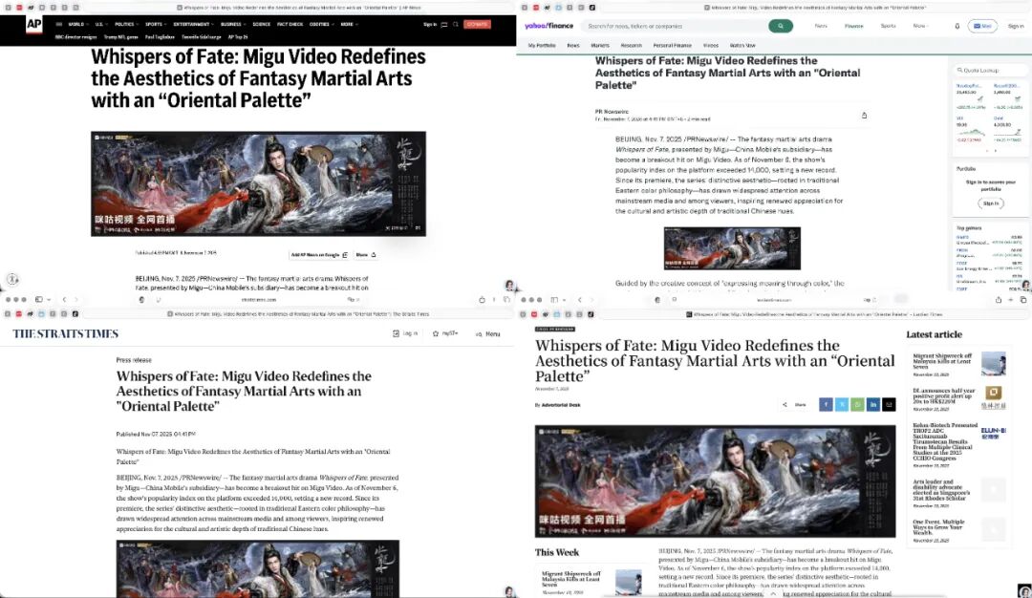The height and width of the screenshot is (598, 1032).
Task: Open the Straits Times Menu
Action: pyautogui.click(x=486, y=333)
